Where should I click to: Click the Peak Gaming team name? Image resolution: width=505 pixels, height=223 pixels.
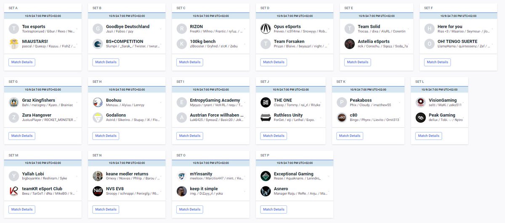tap(442, 115)
